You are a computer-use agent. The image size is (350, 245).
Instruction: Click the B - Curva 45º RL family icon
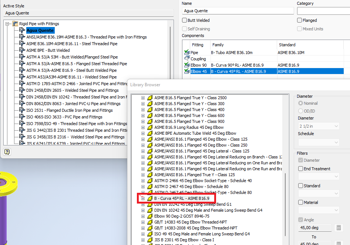[x=150, y=198]
